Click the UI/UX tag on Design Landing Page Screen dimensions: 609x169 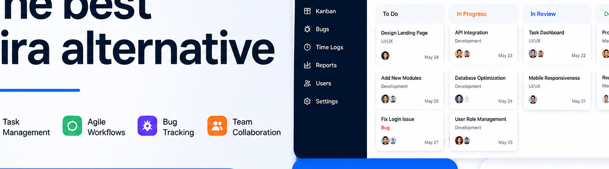tap(387, 41)
